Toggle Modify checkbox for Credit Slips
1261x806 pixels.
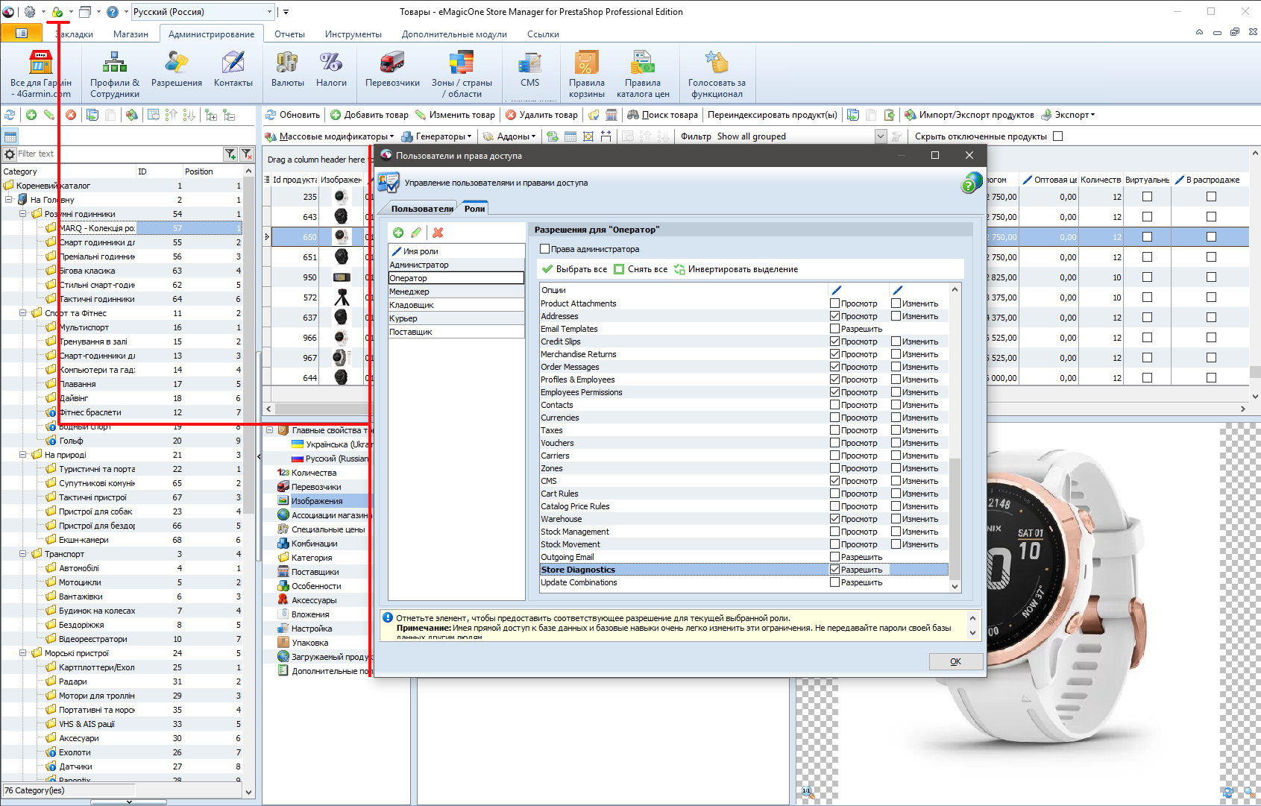point(896,341)
